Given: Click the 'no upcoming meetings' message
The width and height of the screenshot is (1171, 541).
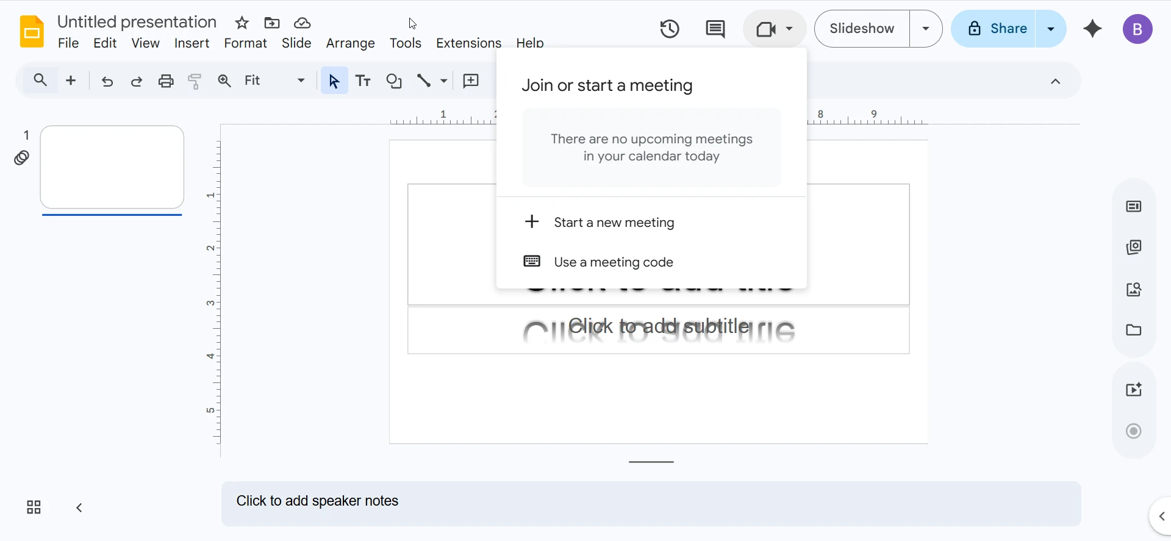Looking at the screenshot, I should [651, 148].
